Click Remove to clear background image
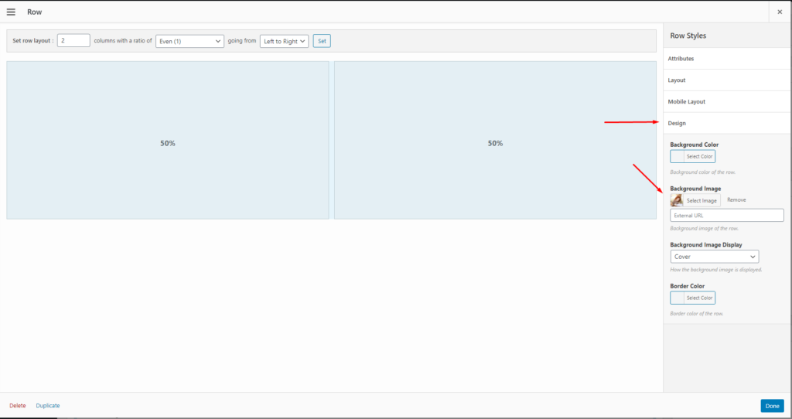 point(736,200)
